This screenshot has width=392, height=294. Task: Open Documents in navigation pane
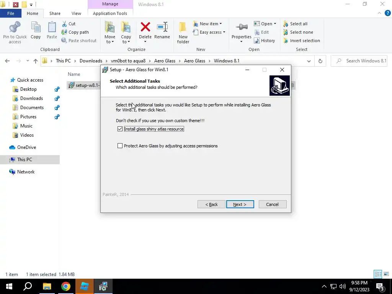coord(28,108)
